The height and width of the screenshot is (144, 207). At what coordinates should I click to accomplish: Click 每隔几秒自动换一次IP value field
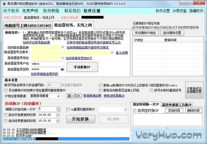click(48, 109)
